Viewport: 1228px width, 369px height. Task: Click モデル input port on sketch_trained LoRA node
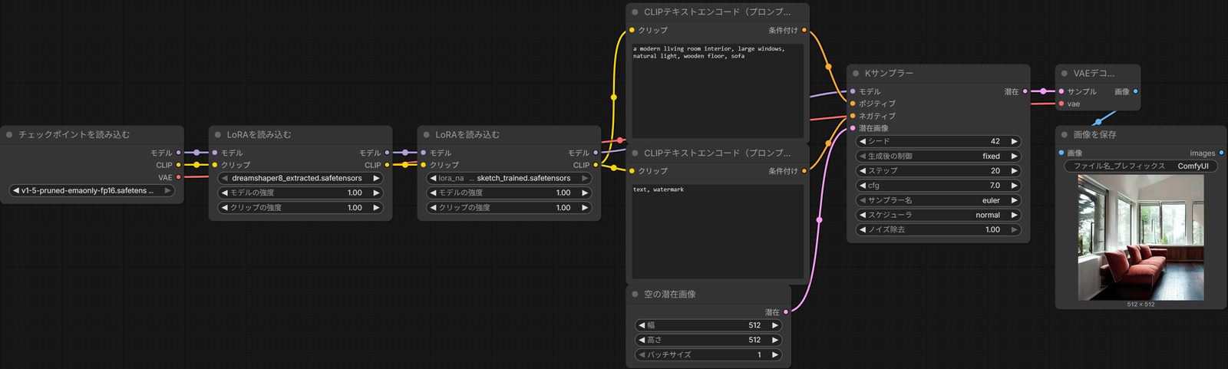tap(423, 153)
